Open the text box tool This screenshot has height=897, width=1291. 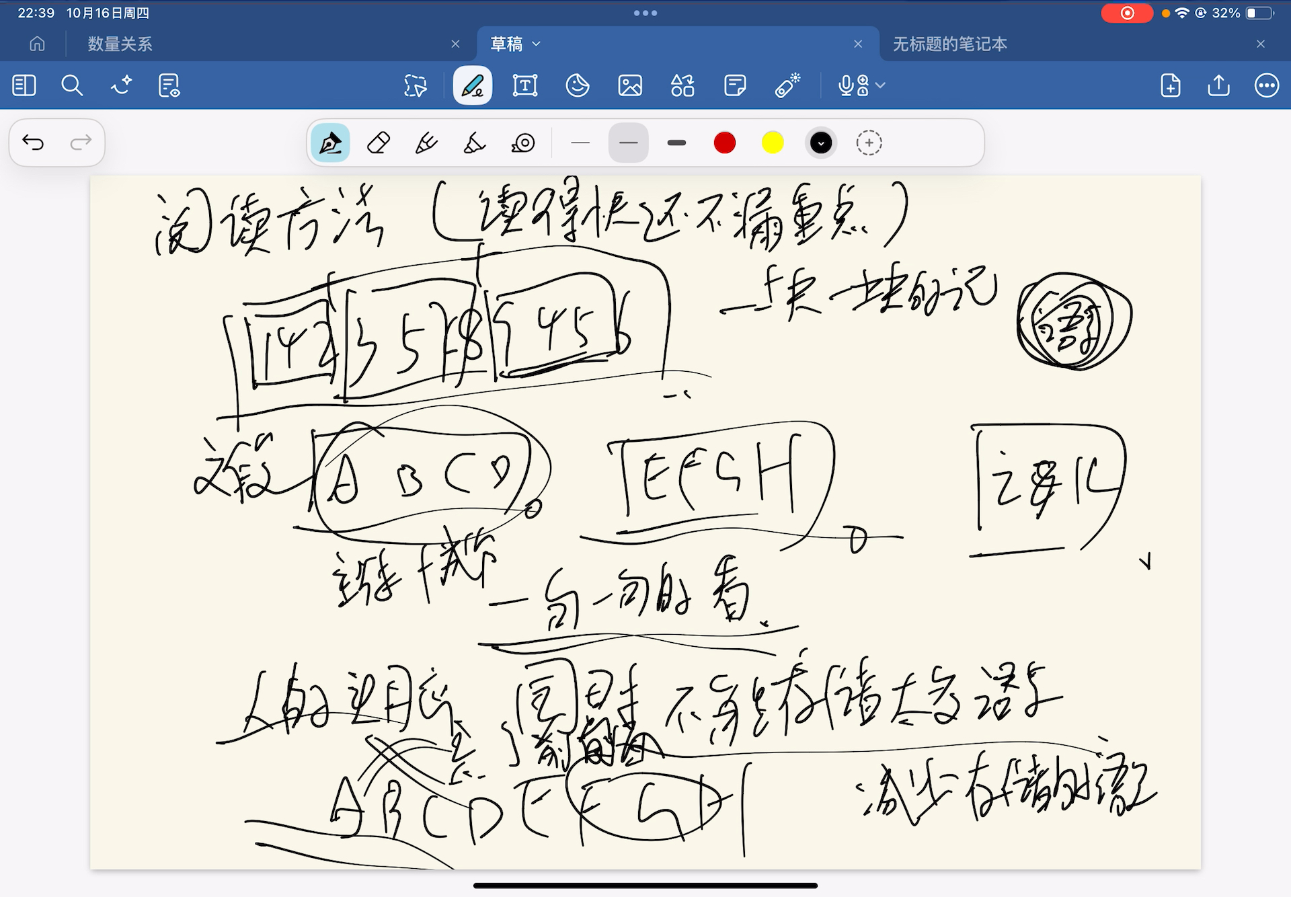point(524,86)
